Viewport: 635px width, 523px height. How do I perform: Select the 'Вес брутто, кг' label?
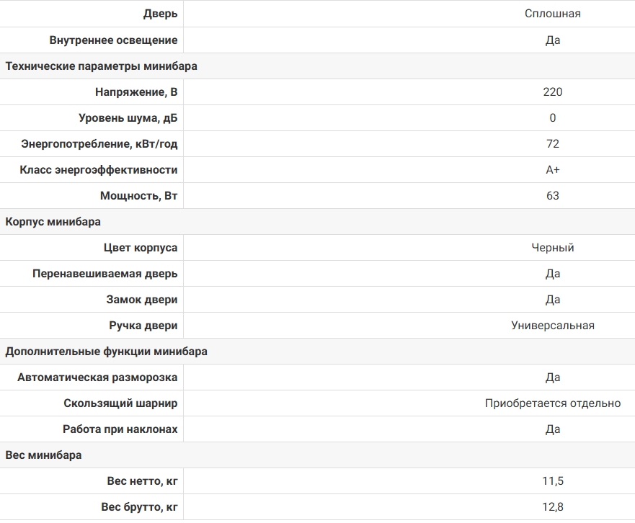(x=139, y=507)
